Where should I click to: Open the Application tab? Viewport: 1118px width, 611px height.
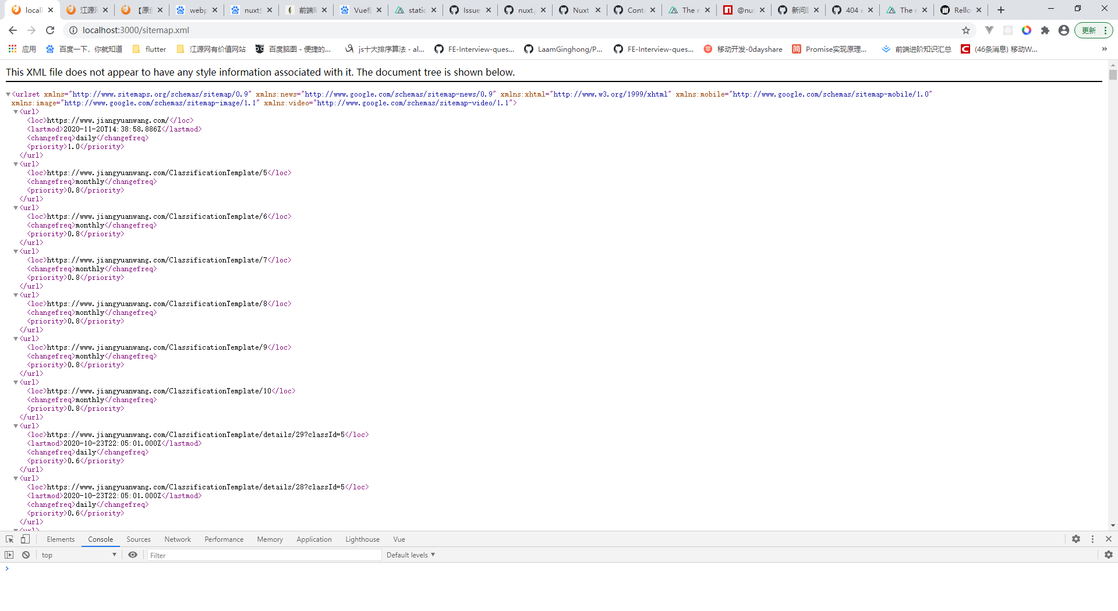[314, 539]
